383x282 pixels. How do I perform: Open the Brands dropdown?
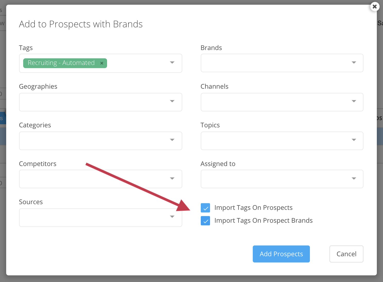click(x=282, y=63)
